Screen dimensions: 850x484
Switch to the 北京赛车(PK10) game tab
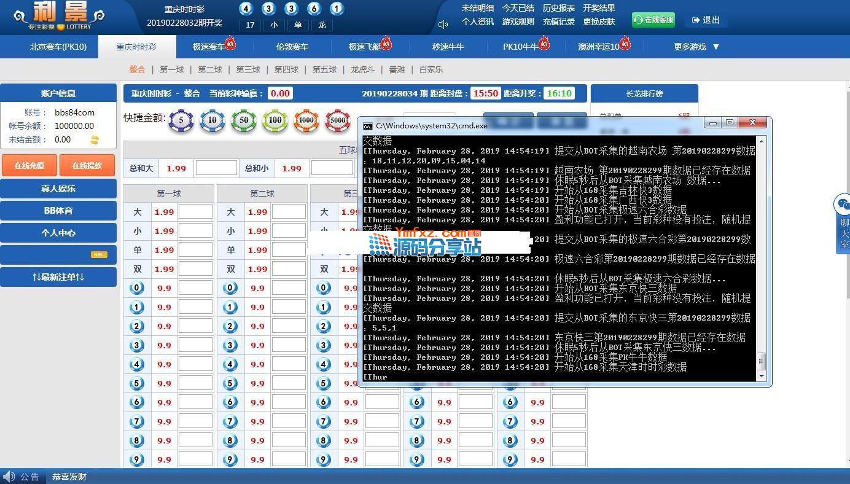pos(58,47)
